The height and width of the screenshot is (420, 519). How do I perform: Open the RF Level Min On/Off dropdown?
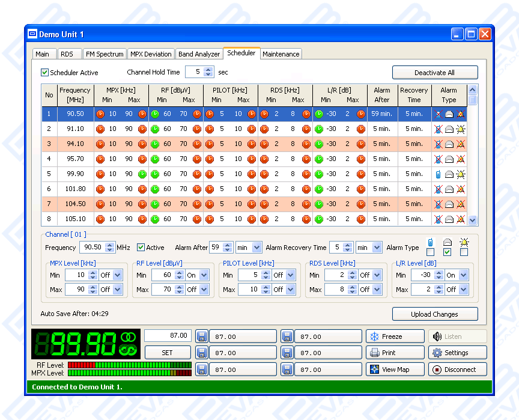(204, 275)
